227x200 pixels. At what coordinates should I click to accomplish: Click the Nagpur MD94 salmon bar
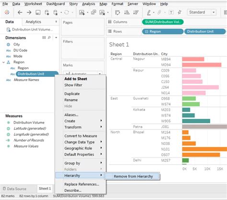[x=202, y=65]
